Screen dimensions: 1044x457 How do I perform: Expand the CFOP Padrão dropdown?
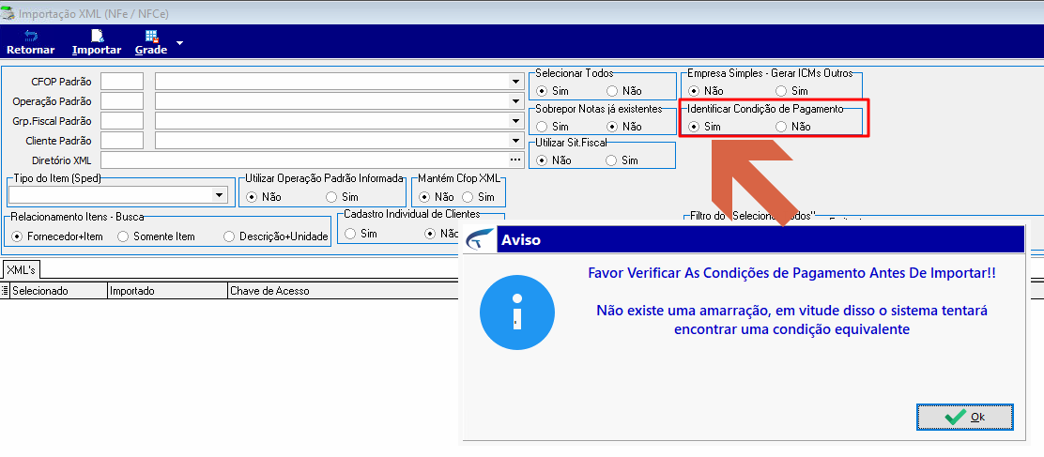tap(515, 82)
